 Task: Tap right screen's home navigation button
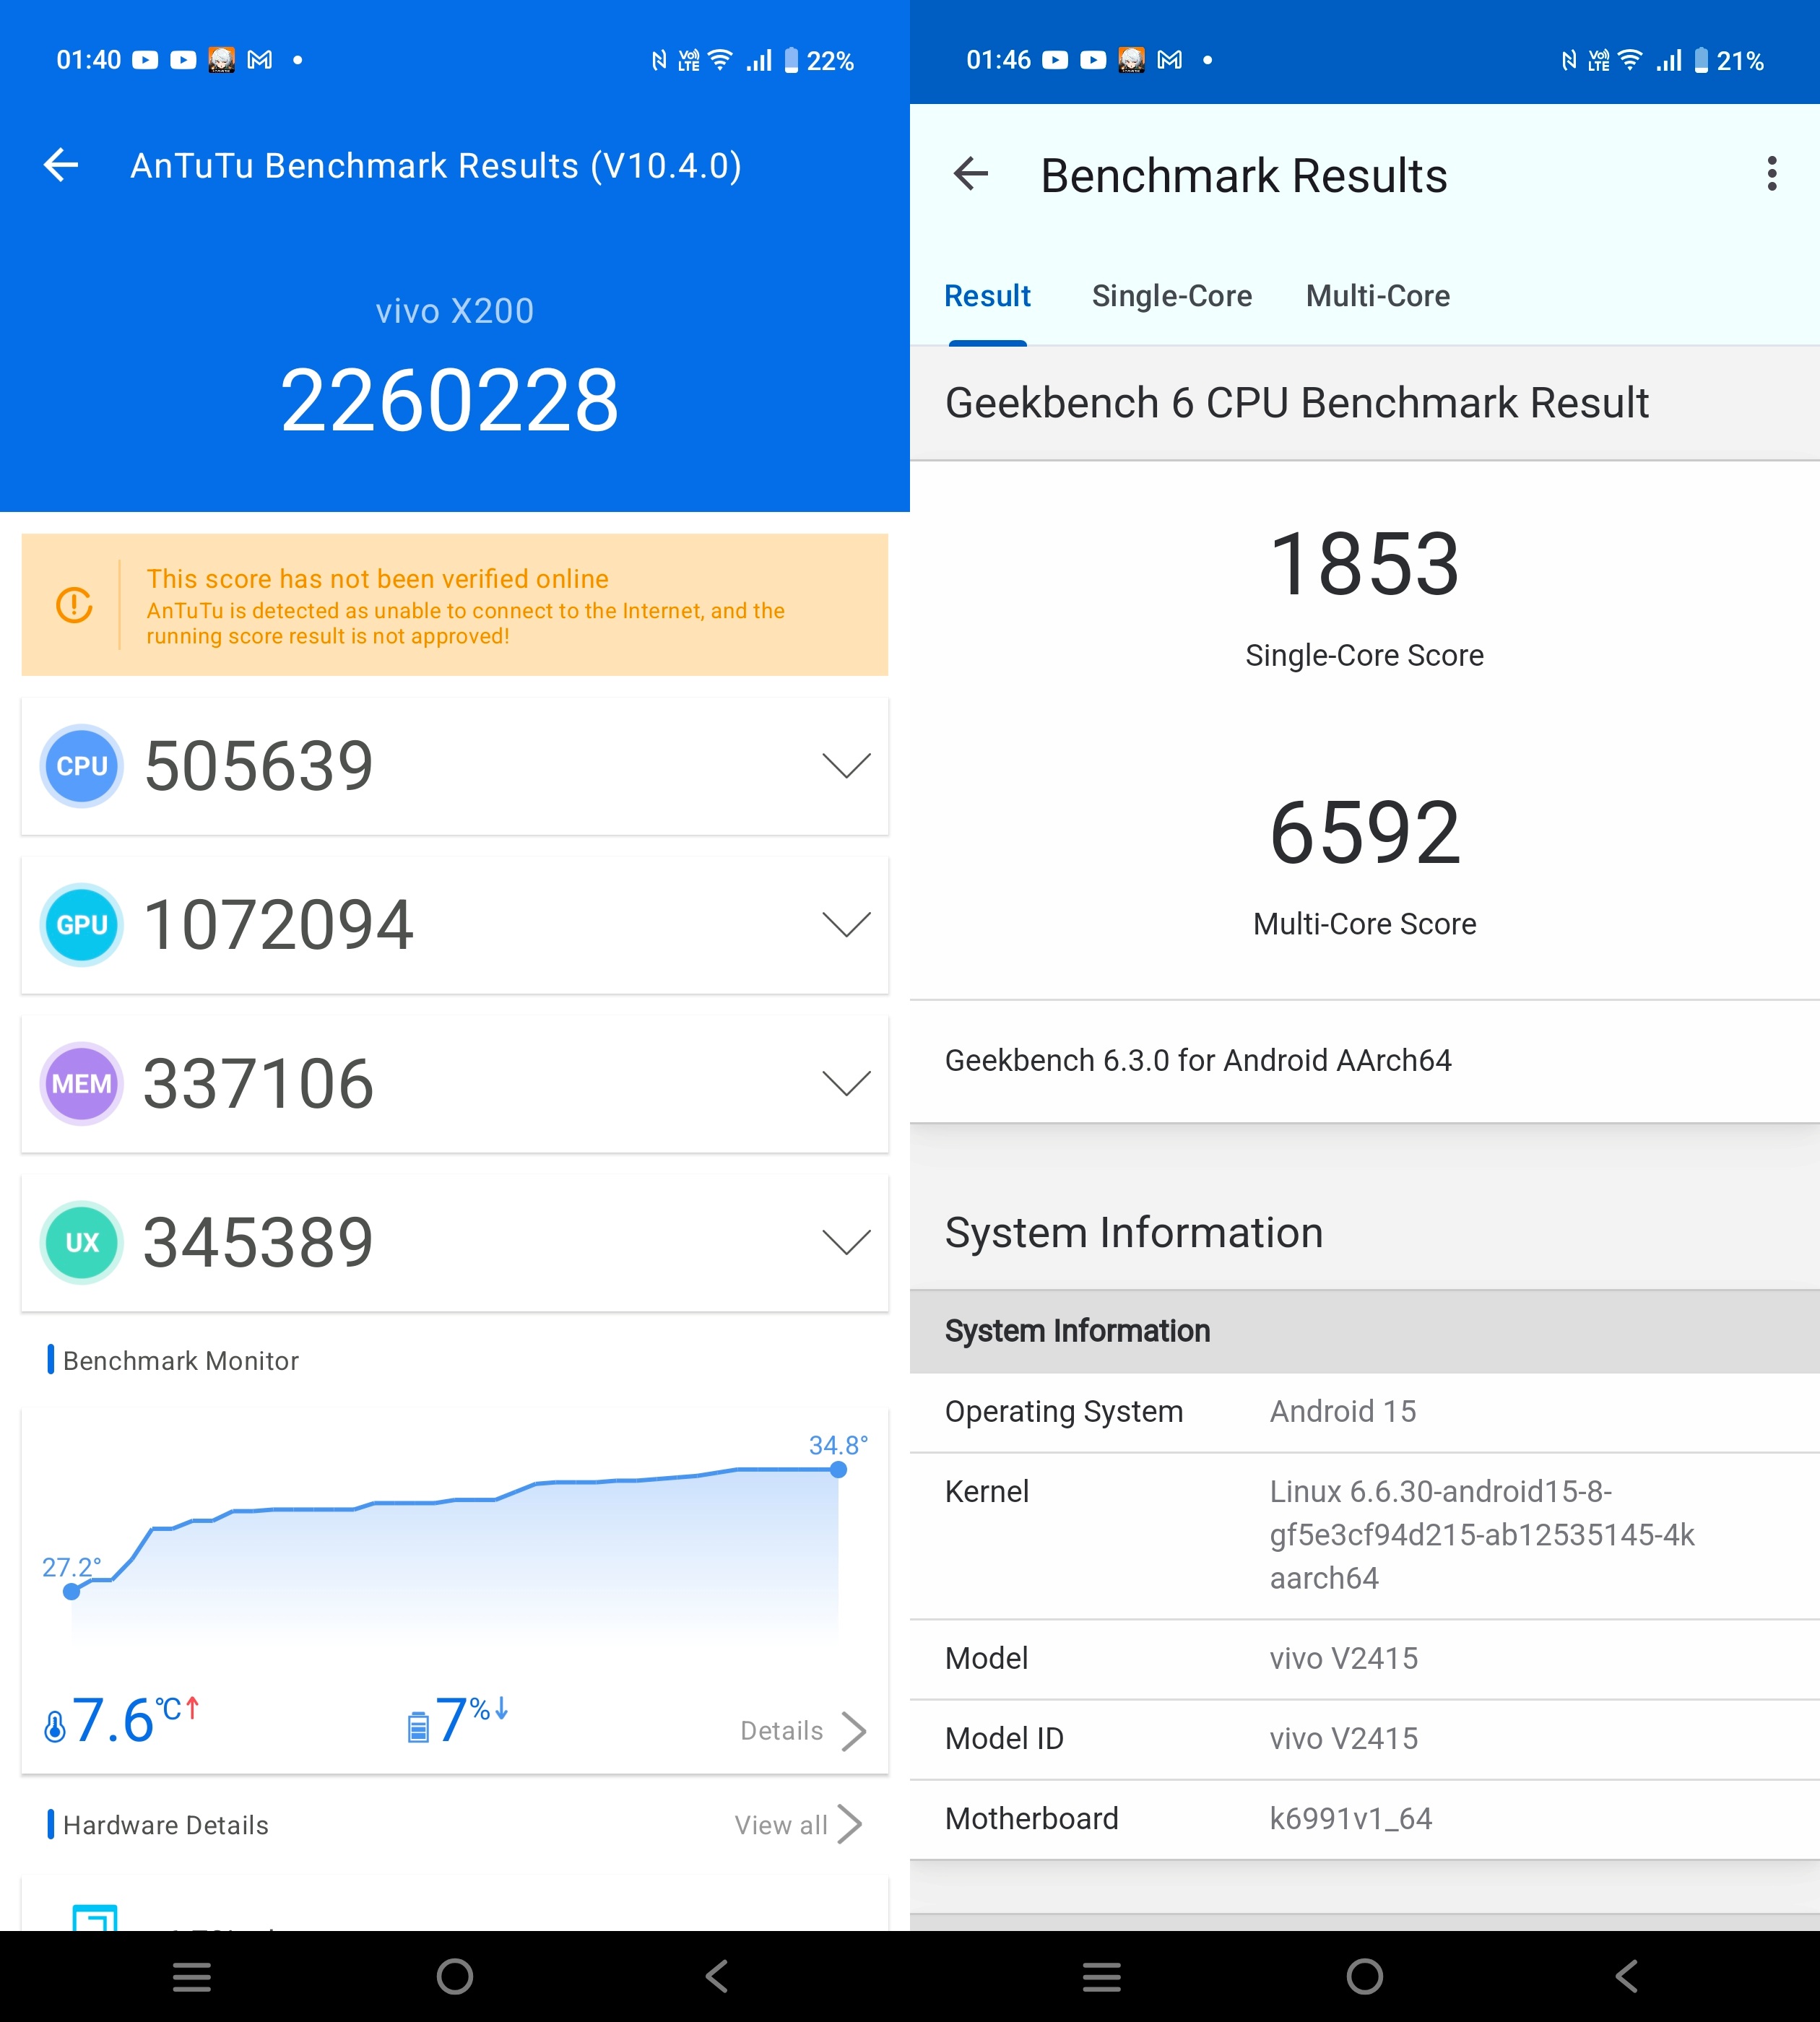click(1365, 1976)
